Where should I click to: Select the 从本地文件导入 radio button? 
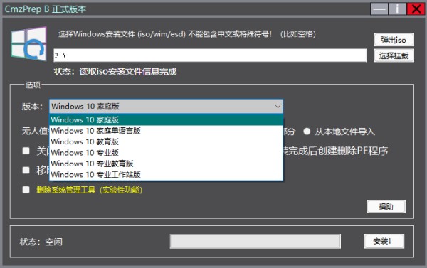tap(307, 132)
